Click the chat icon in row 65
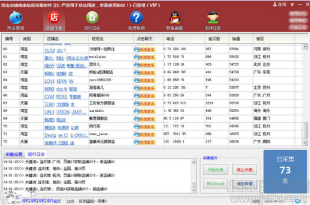The image size is (310, 205). click(x=144, y=88)
